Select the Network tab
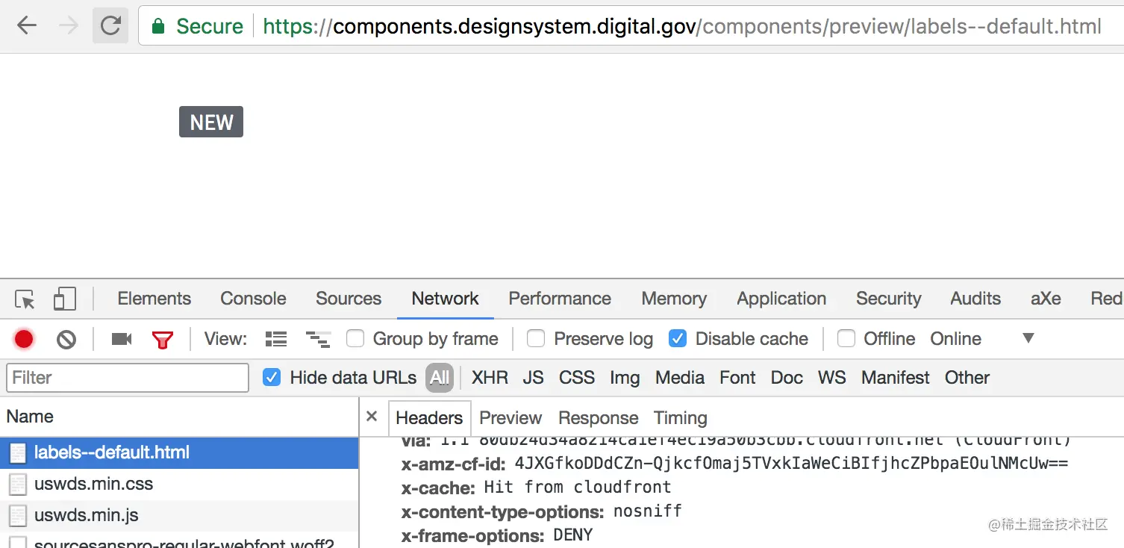 click(446, 299)
